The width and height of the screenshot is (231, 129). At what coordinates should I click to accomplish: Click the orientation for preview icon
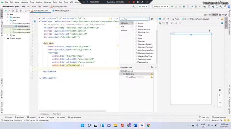point(164,19)
